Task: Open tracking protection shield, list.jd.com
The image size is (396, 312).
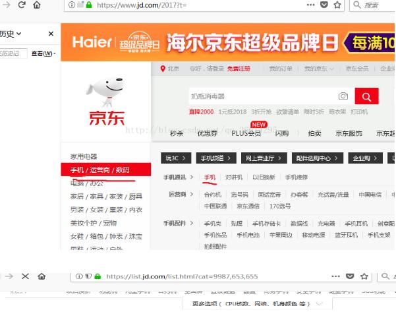Action: [88, 276]
